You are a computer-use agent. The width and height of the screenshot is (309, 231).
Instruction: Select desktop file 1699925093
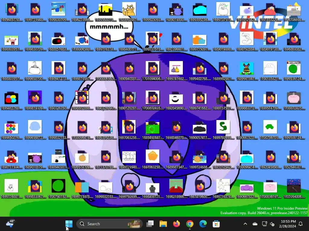click(x=153, y=12)
